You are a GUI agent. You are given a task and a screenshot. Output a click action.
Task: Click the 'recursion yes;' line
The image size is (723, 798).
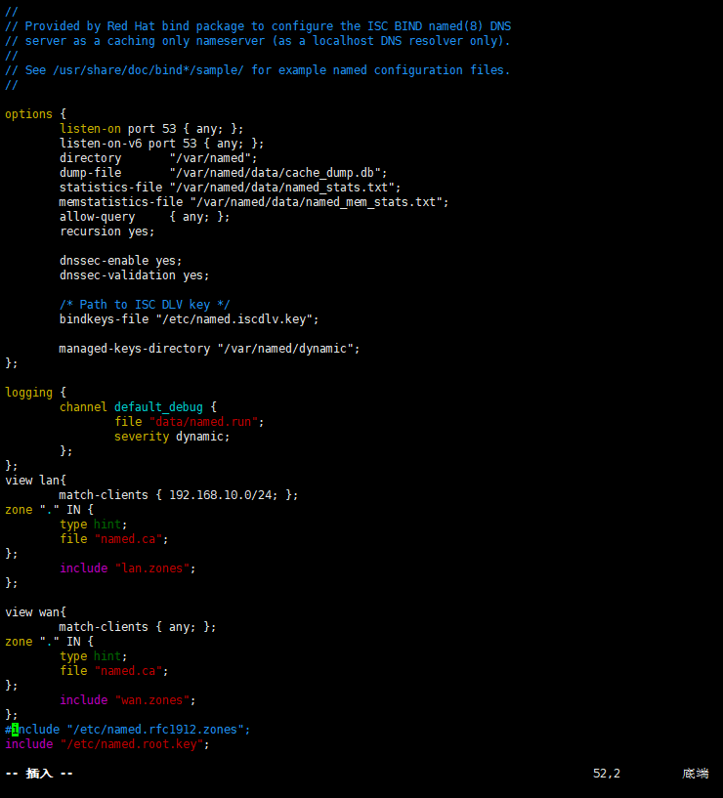[106, 231]
